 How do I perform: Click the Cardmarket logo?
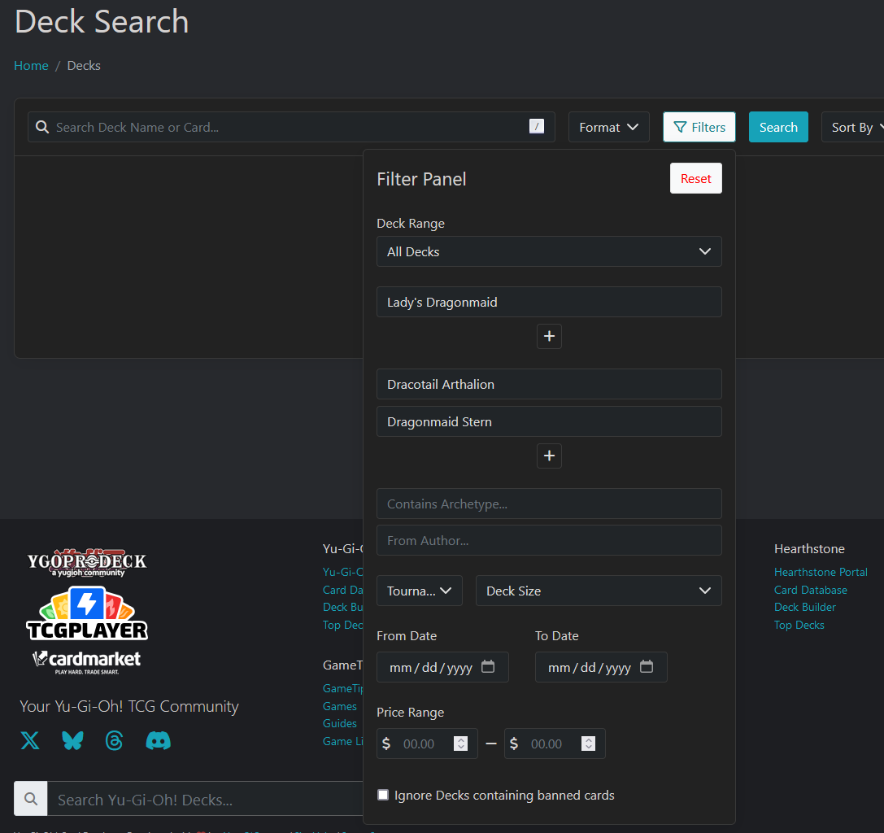87,661
